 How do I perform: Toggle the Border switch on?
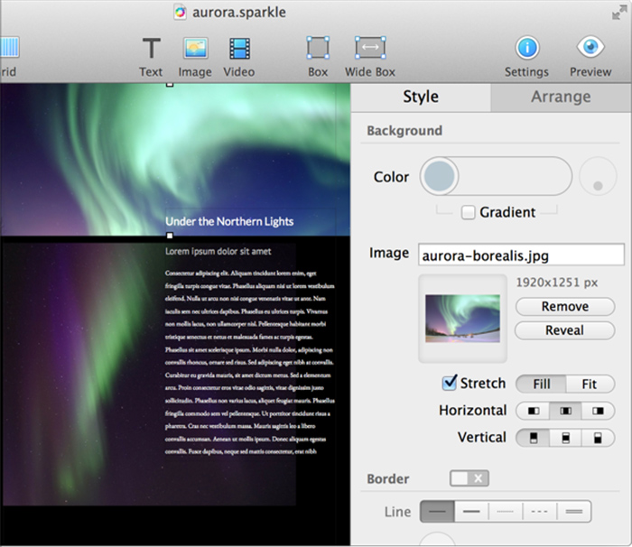(468, 478)
